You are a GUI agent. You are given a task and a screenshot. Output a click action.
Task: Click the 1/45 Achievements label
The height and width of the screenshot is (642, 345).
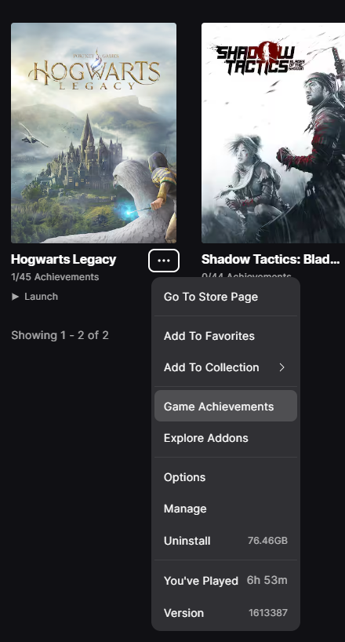click(55, 277)
